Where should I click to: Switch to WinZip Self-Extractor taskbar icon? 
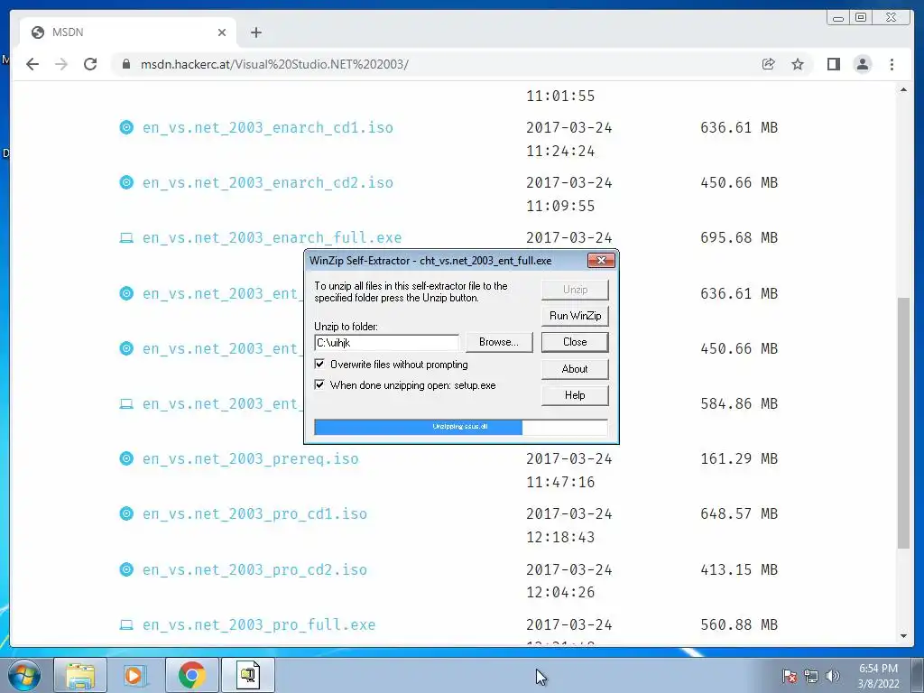pyautogui.click(x=248, y=675)
